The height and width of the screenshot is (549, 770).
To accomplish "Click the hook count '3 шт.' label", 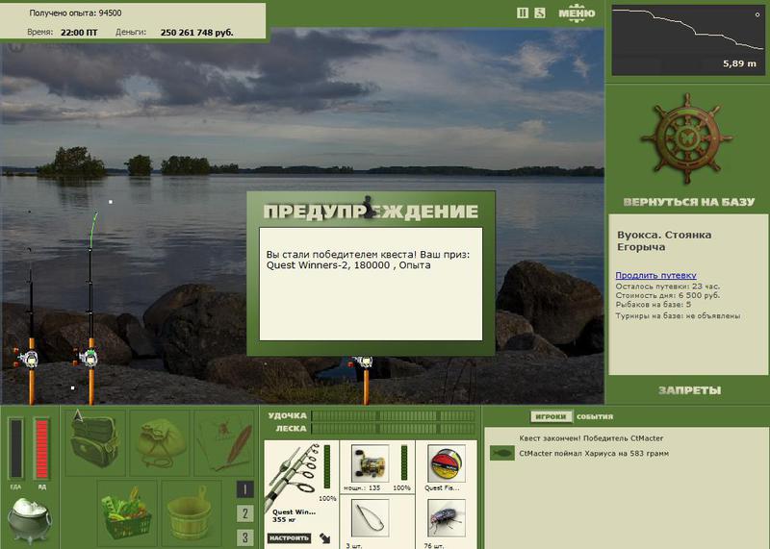I will pos(353,545).
